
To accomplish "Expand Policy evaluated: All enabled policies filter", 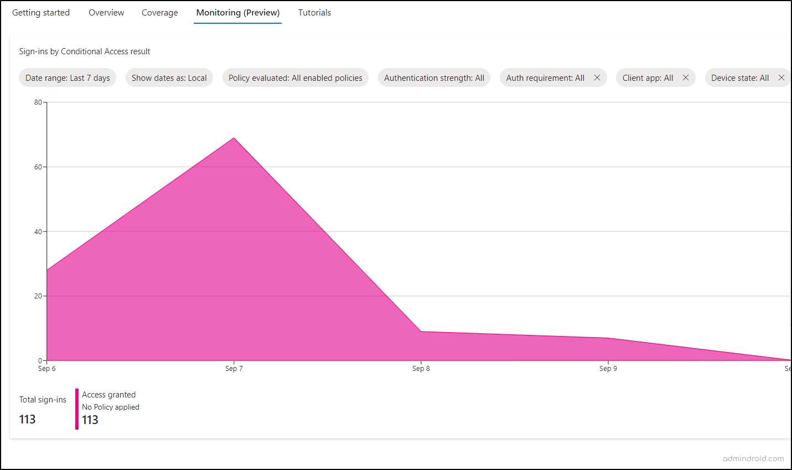I will point(295,78).
